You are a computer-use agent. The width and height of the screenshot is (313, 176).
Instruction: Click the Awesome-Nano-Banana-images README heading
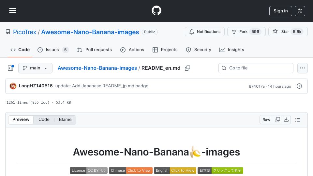156,152
